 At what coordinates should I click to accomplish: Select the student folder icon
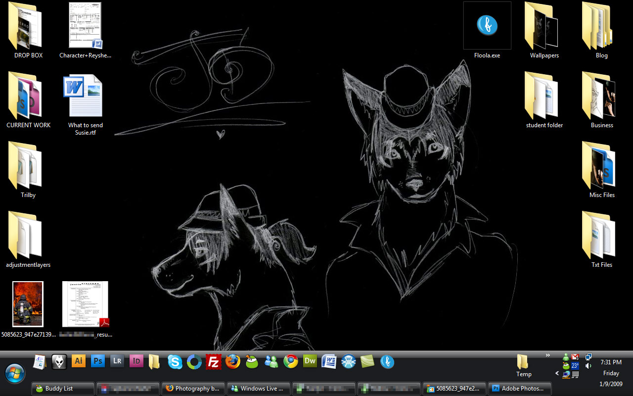(544, 100)
